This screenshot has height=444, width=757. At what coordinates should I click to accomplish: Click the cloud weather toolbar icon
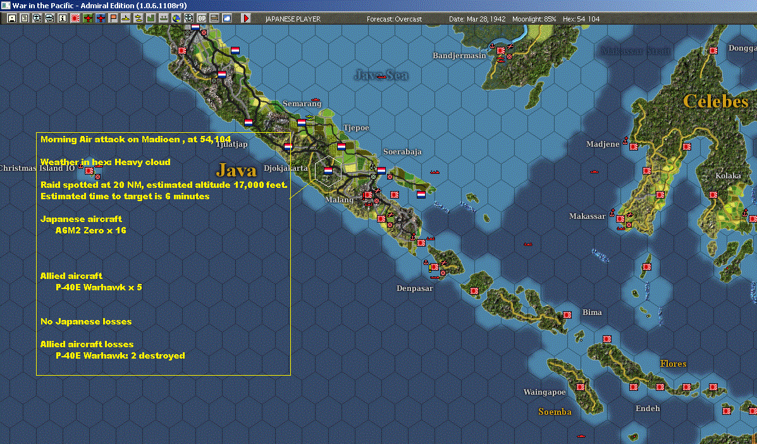coord(226,18)
